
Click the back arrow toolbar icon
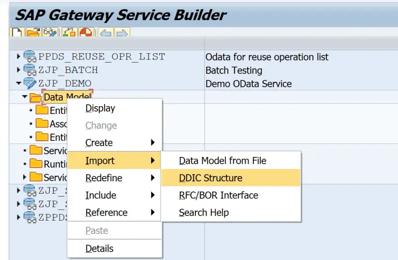tap(105, 32)
